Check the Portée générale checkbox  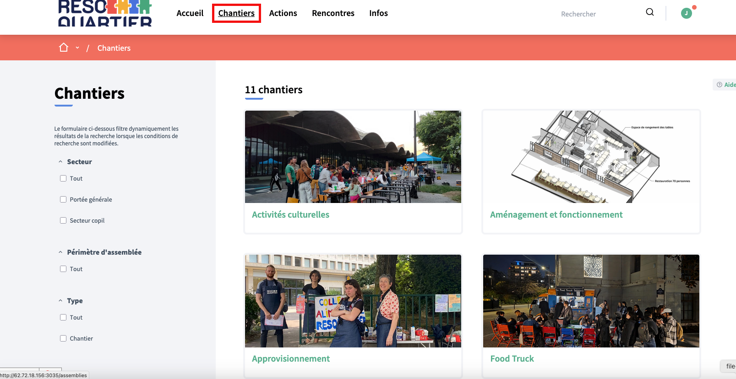(63, 199)
